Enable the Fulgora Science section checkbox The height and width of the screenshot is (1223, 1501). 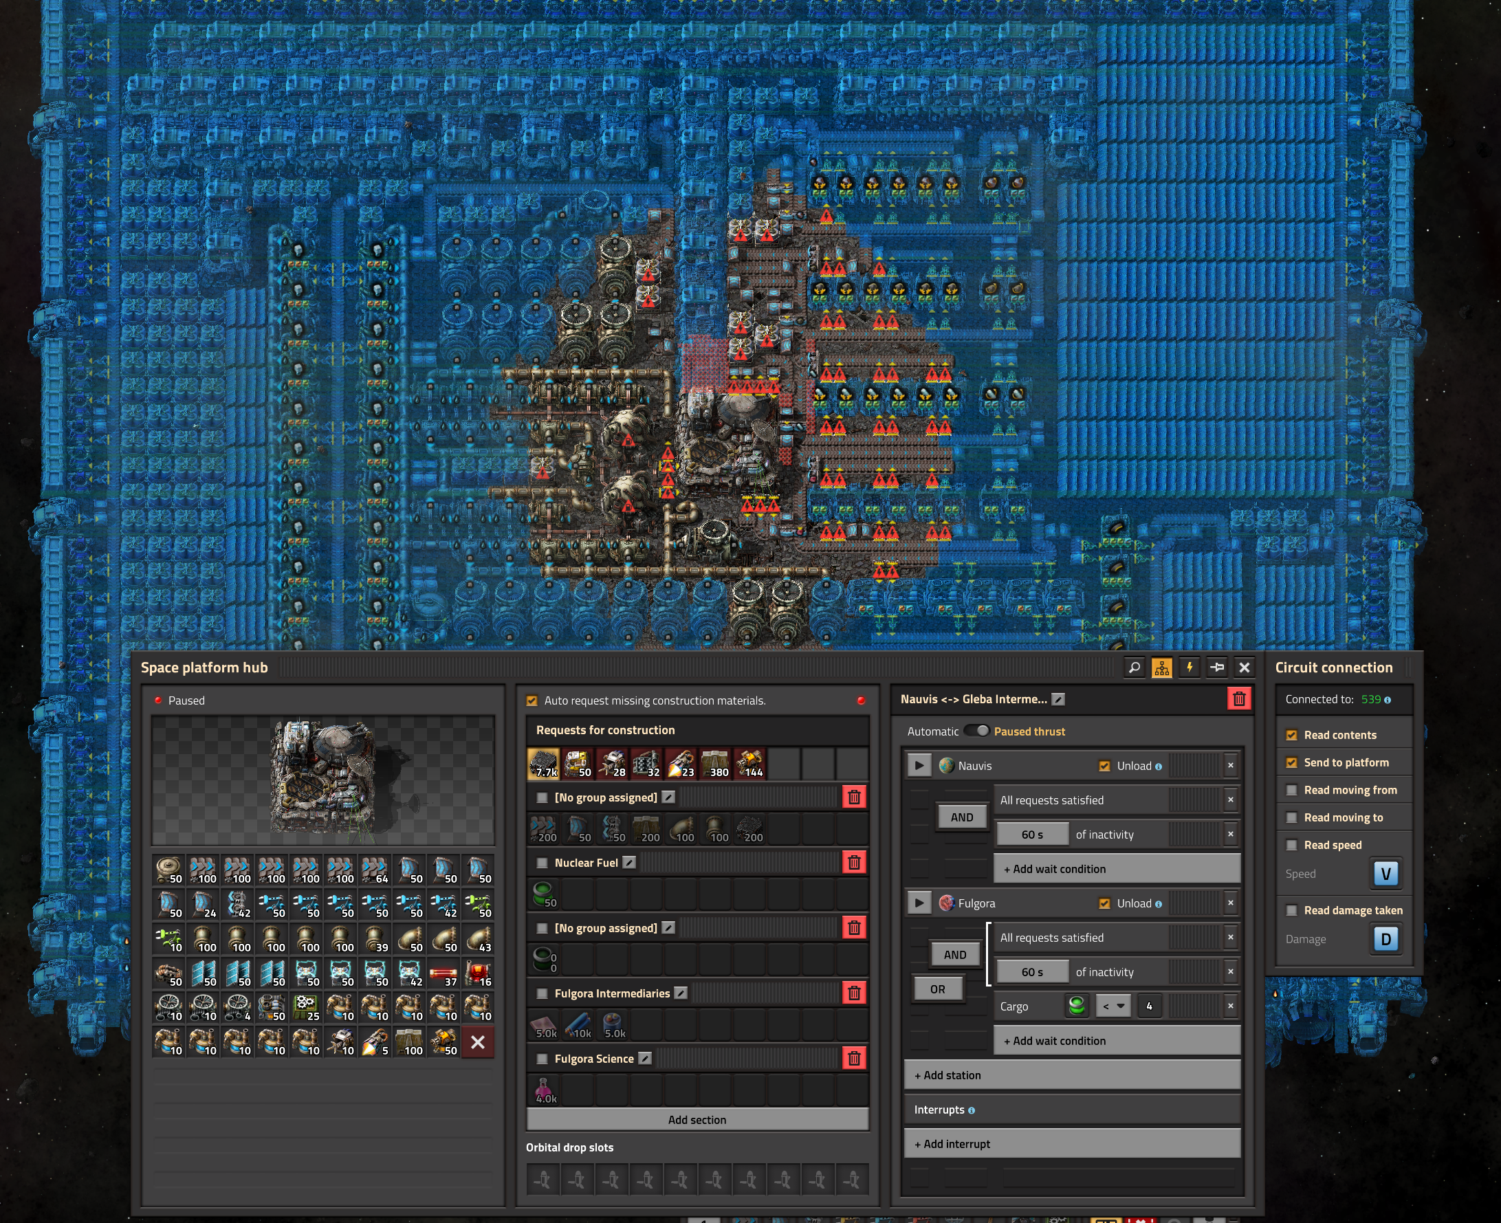[x=542, y=1059]
